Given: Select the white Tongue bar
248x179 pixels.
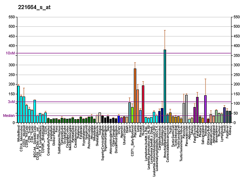Looking at the screenshot, I should [100, 118].
